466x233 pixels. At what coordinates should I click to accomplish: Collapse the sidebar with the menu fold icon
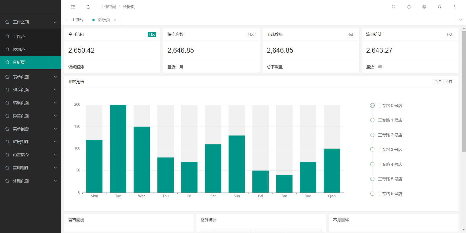click(73, 7)
